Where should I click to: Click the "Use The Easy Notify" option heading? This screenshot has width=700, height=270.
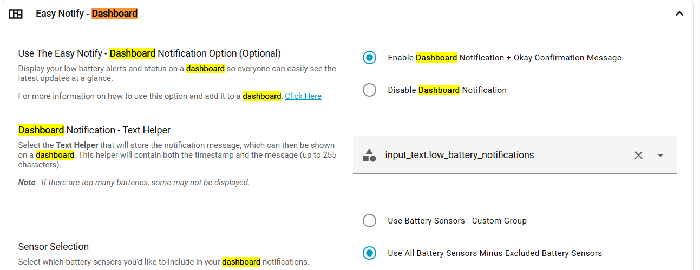point(149,53)
